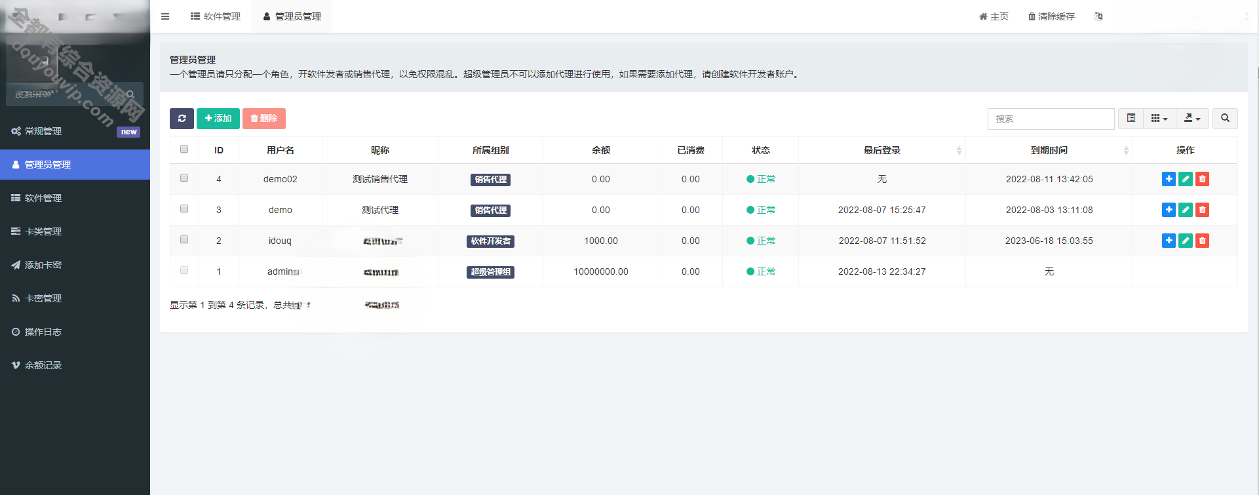Click the 销售代理 tag in demo02 row
Screen dimensions: 1259x495
[490, 180]
